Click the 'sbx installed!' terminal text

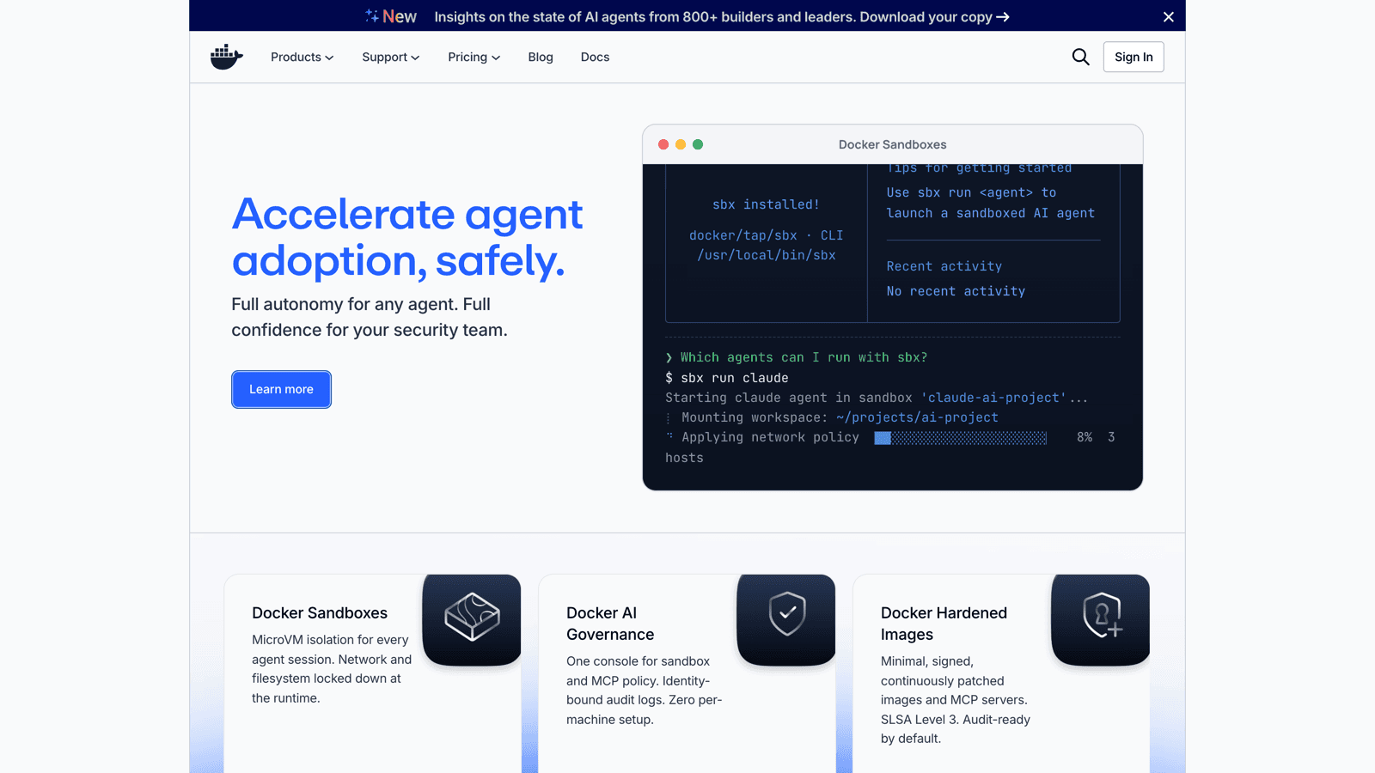(x=766, y=204)
